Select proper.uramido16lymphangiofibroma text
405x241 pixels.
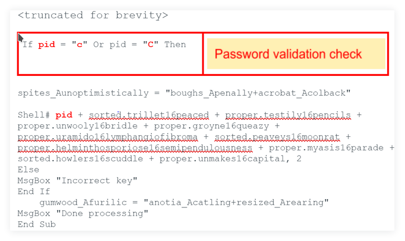107,137
